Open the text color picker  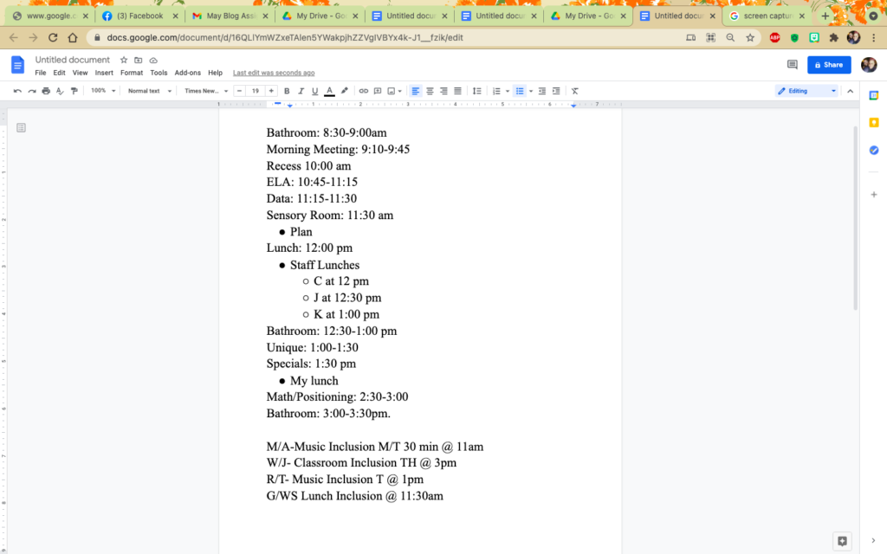[x=328, y=91]
